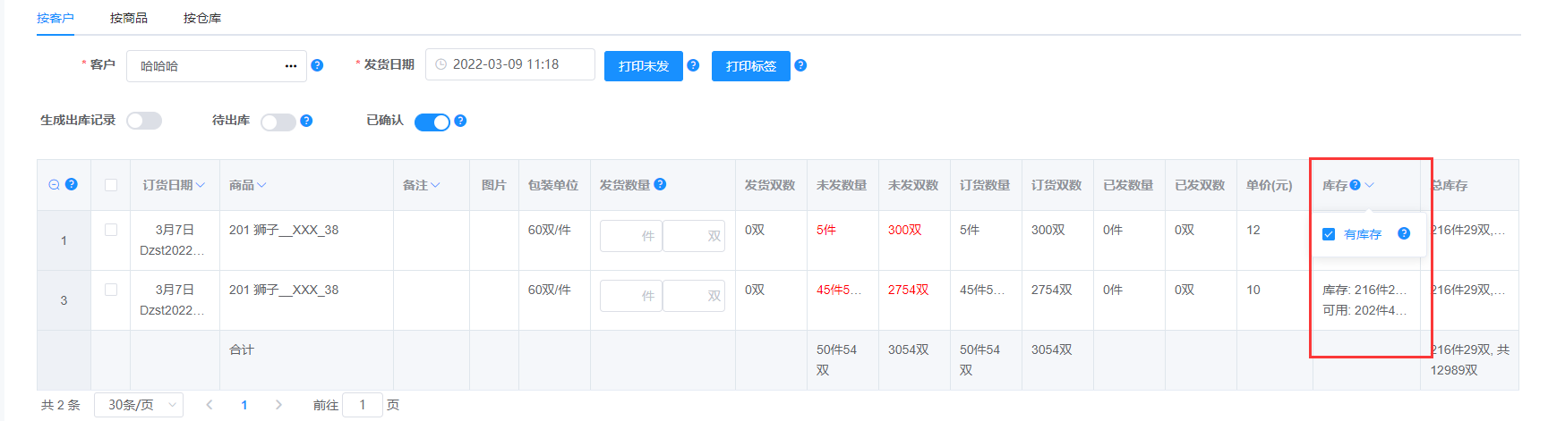Select the header select-all checkbox
The height and width of the screenshot is (421, 1548).
point(111,185)
